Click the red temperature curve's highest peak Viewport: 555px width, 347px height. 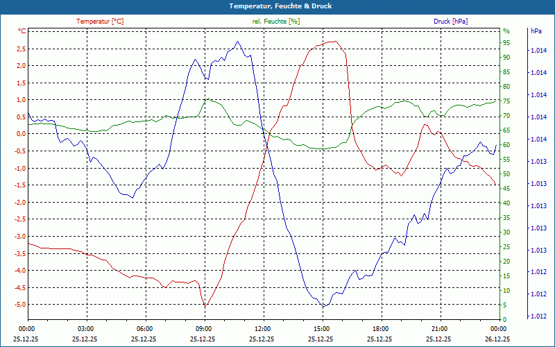point(334,42)
